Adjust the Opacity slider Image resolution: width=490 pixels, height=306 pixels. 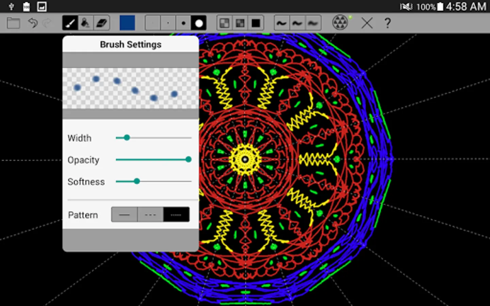pos(153,159)
